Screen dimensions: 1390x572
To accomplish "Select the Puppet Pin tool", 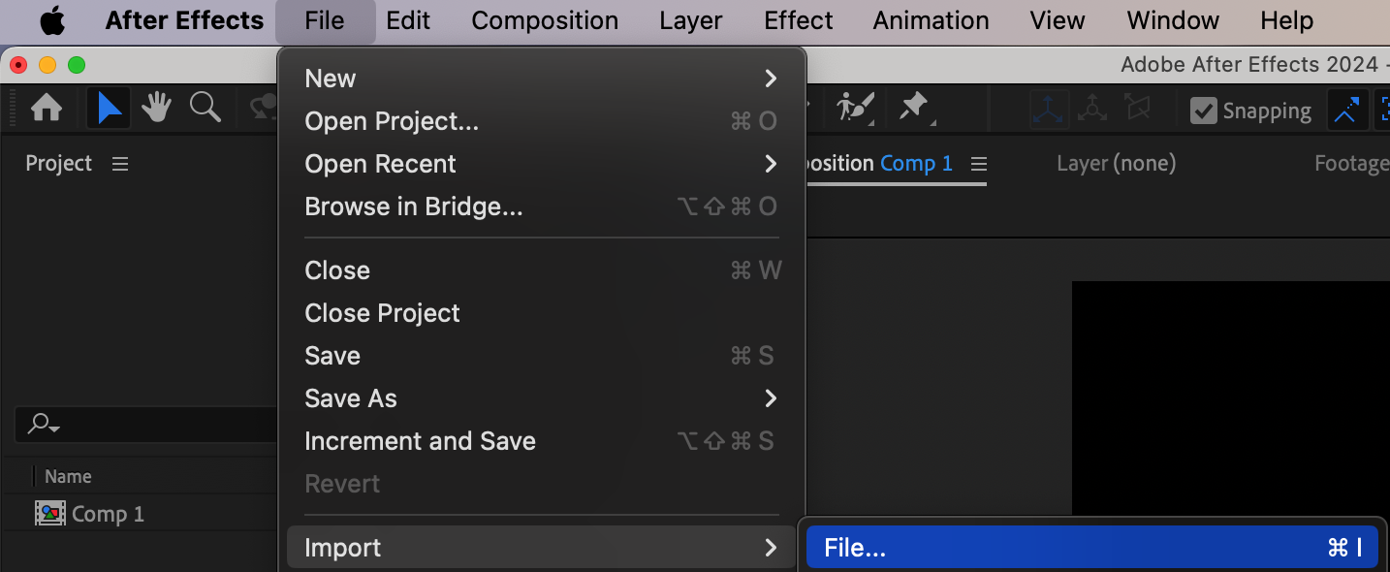I will coord(914,109).
